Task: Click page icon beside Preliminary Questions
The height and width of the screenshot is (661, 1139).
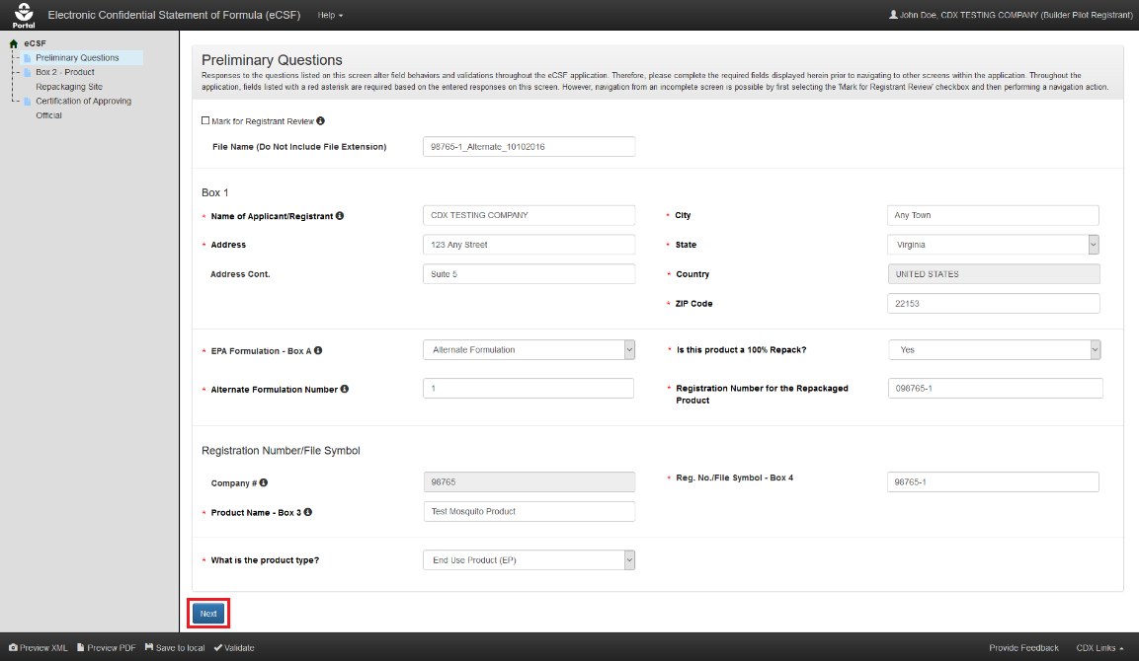Action: tap(28, 58)
